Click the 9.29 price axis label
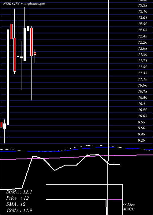The width and height of the screenshot is (153, 215). tap(141, 140)
